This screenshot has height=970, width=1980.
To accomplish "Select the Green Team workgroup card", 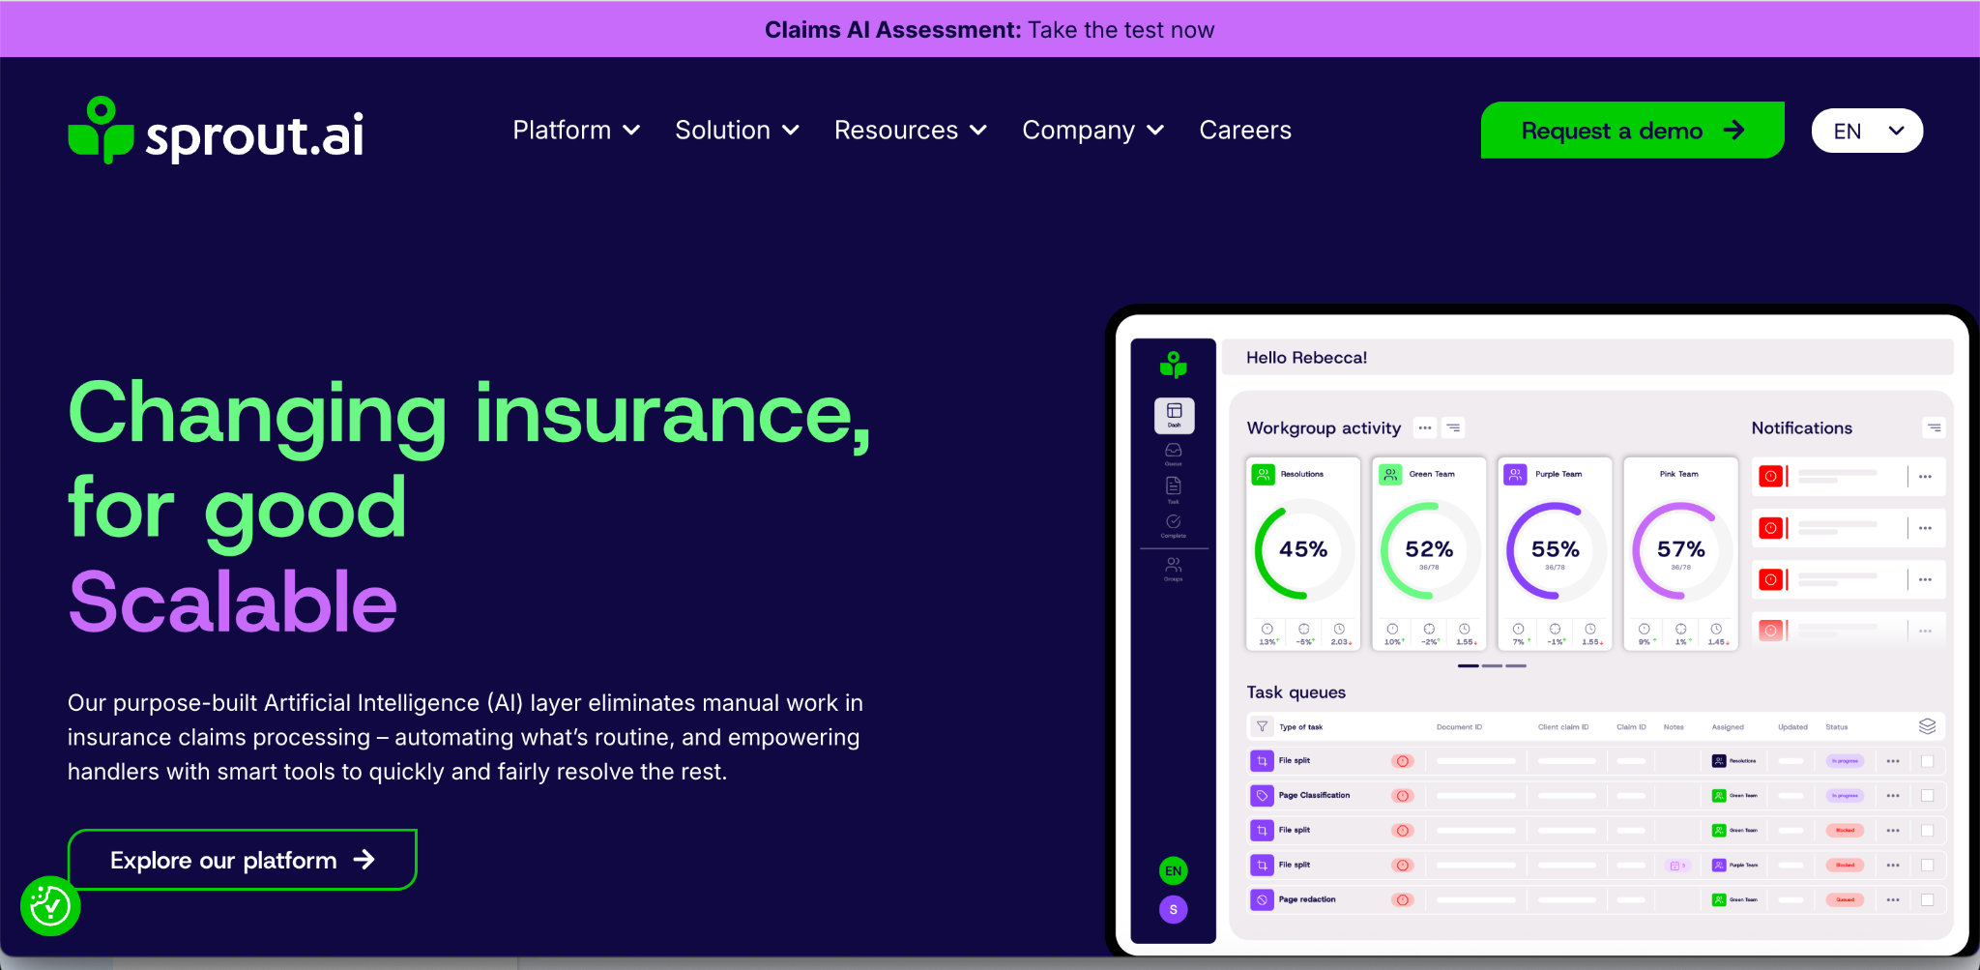I will (1429, 554).
